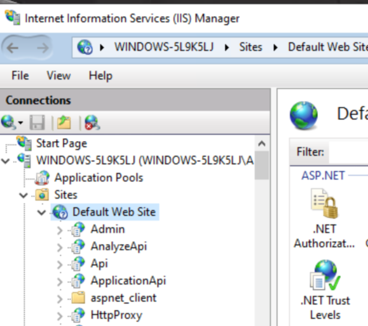This screenshot has width=368, height=326.
Task: Open the arrow before WINDOWS-5L9K5LJ in the address bar
Action: (x=102, y=48)
